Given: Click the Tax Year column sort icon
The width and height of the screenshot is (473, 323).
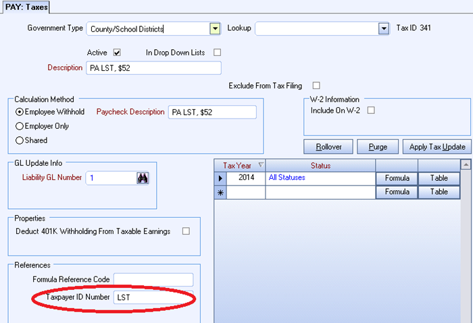Looking at the screenshot, I should pyautogui.click(x=262, y=165).
